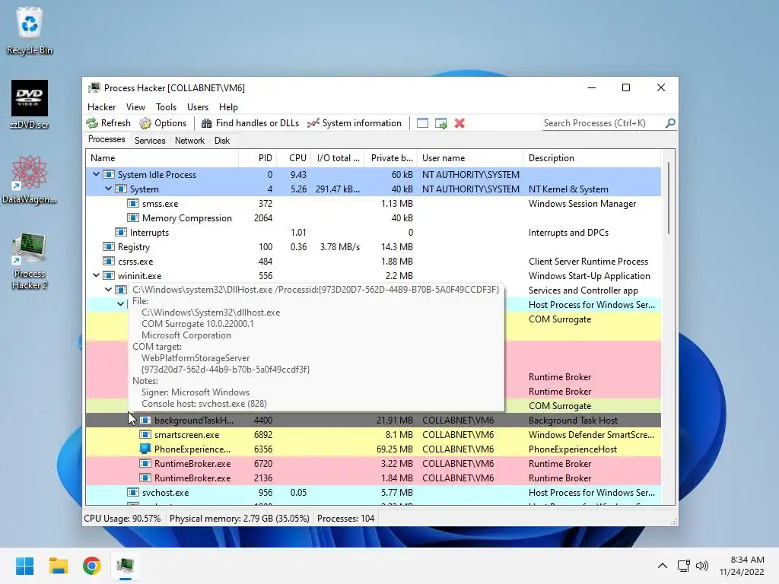Viewport: 779px width, 584px height.
Task: Click RuntimeBroker.exe icon with PID 2136
Action: (x=145, y=478)
